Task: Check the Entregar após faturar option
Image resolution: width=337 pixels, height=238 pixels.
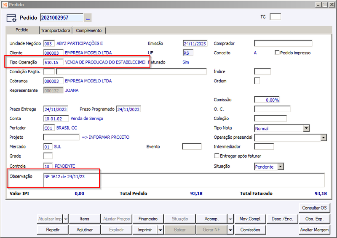Action: click(217, 156)
